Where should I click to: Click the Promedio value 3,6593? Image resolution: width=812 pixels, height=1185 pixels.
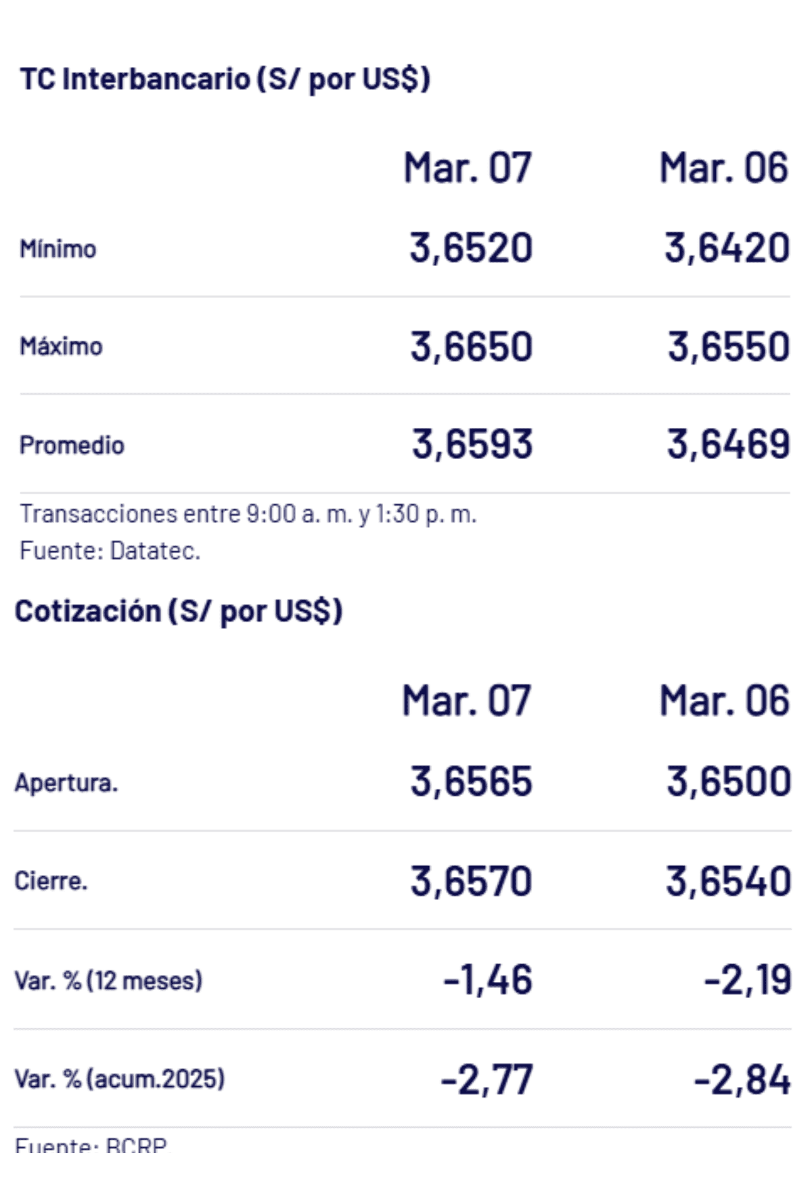(x=472, y=444)
